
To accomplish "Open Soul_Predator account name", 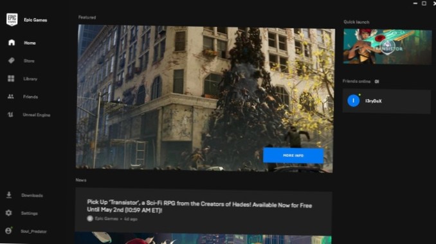I will 33,231.
